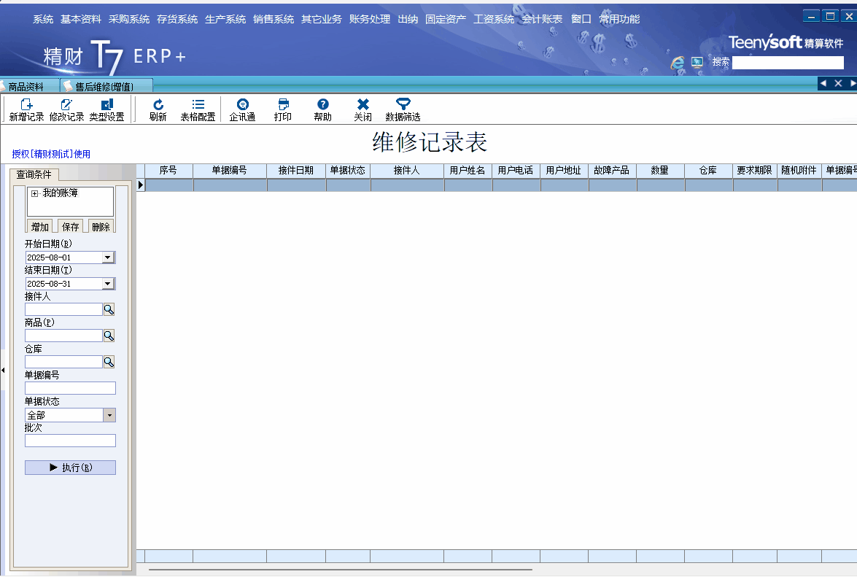Open 类型设置 type settings icon

point(106,105)
